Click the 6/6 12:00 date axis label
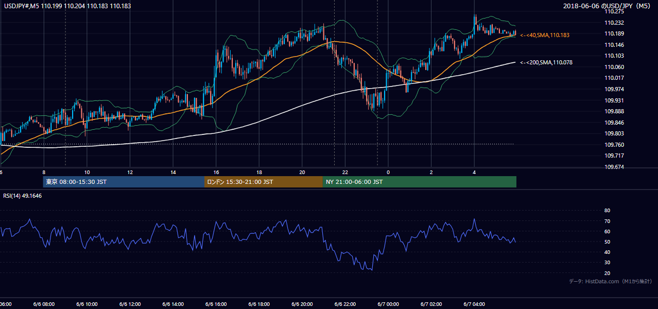Viewport: 658px width, 309px height. tap(129, 304)
